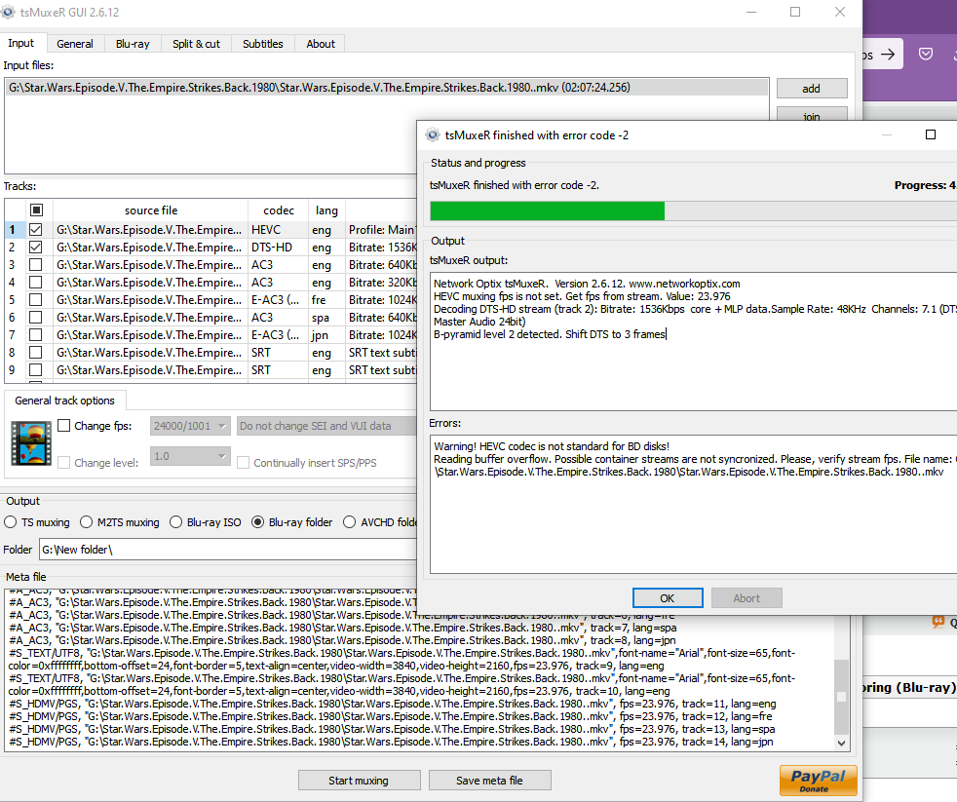
Task: Select M2TS muxing output option
Action: (120, 522)
